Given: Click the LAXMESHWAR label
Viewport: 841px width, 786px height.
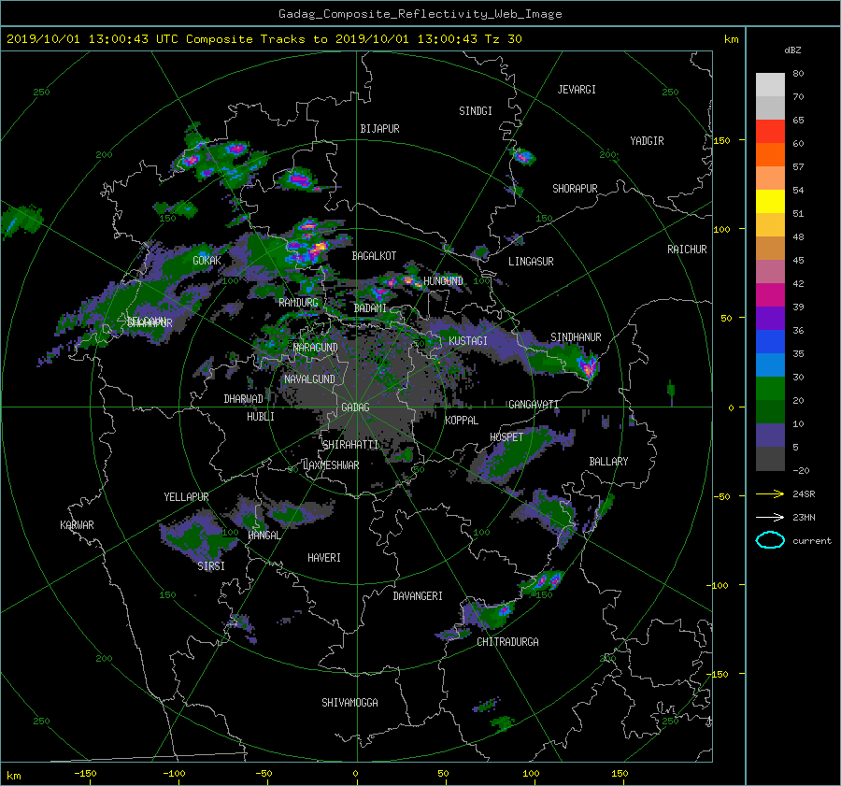Looking at the screenshot, I should pos(331,465).
